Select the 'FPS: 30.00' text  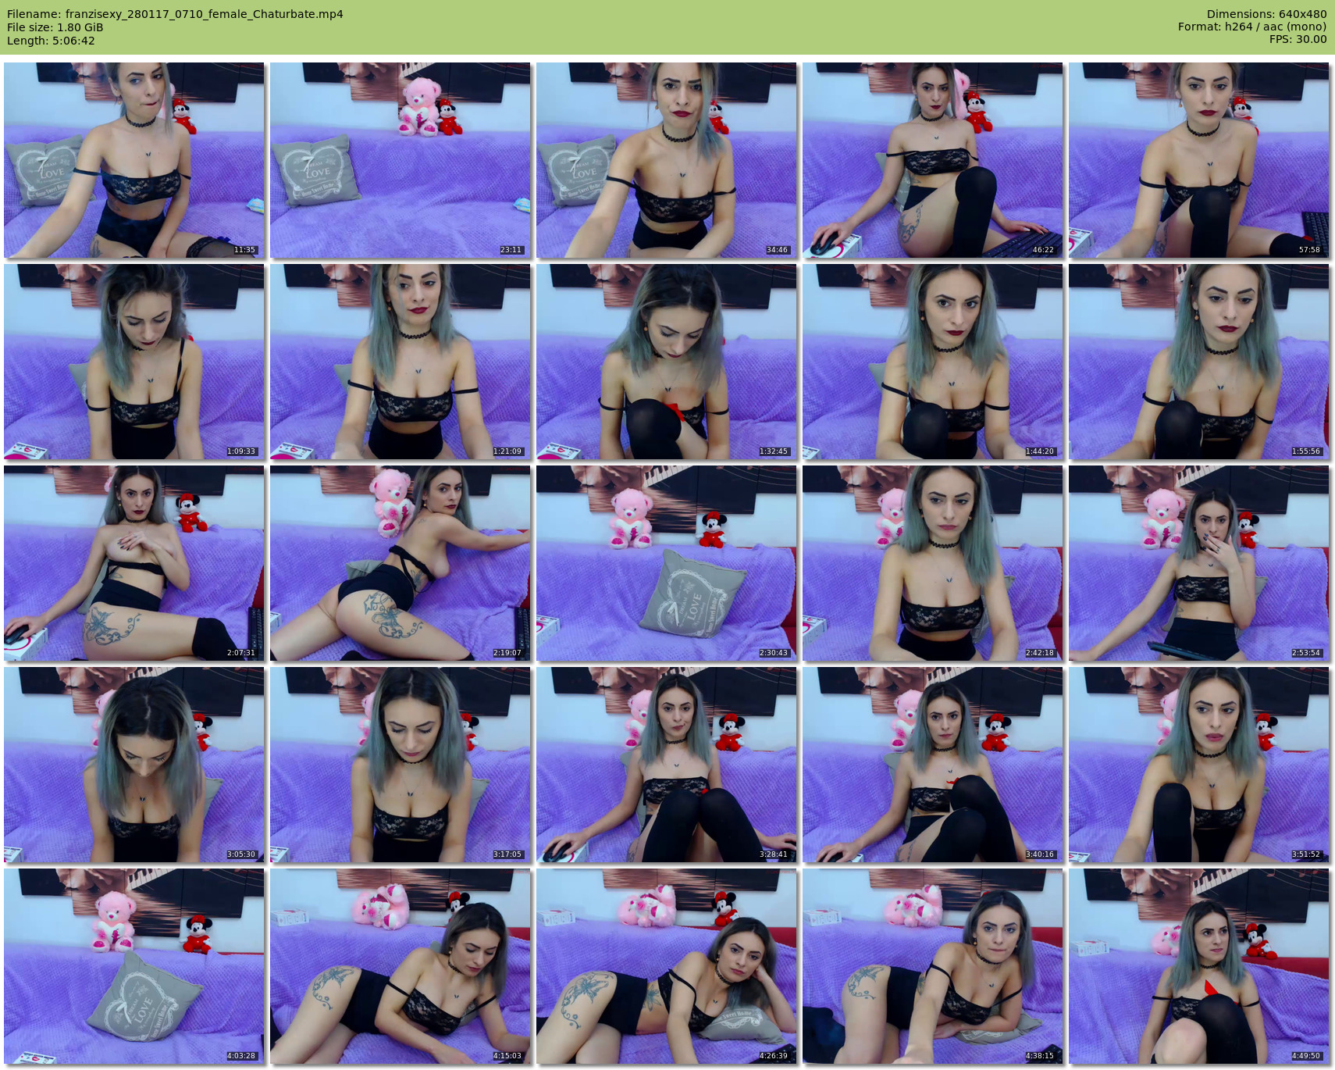click(x=1298, y=39)
